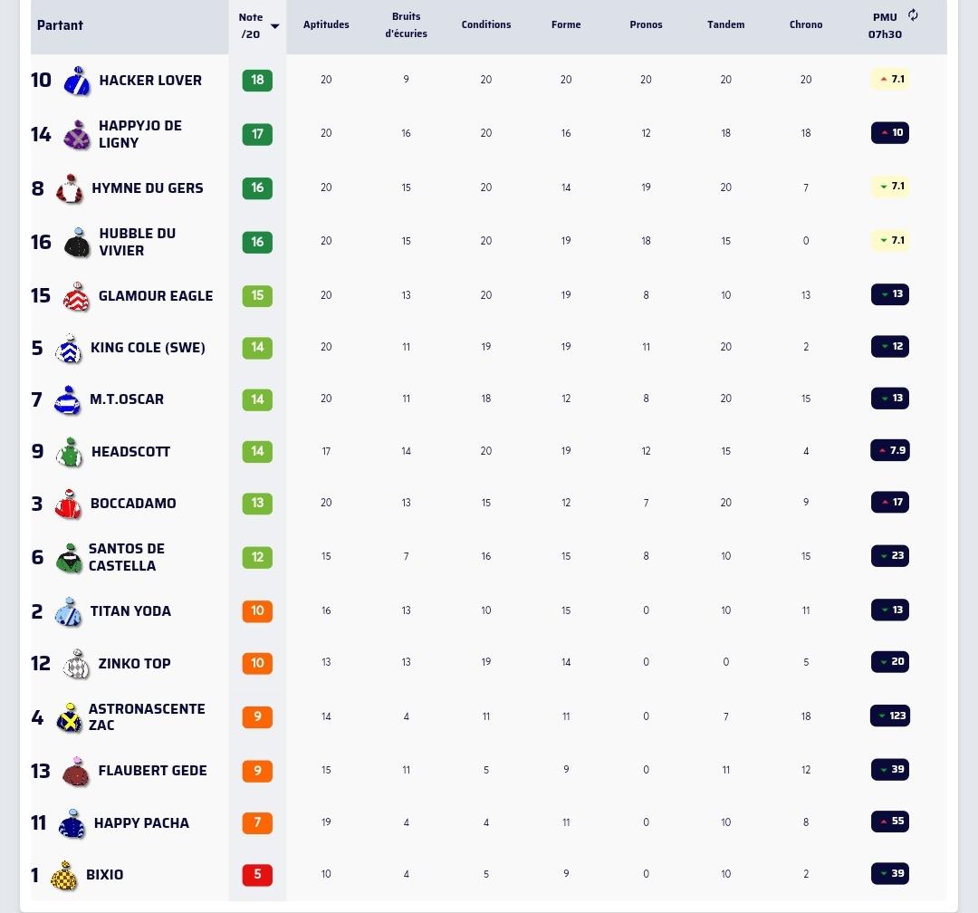Click Glamour Eagle's red chevron silk icon
Image resolution: width=978 pixels, height=913 pixels.
77,296
